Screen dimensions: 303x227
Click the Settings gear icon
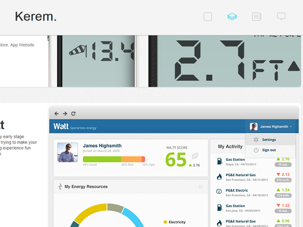pyautogui.click(x=256, y=139)
